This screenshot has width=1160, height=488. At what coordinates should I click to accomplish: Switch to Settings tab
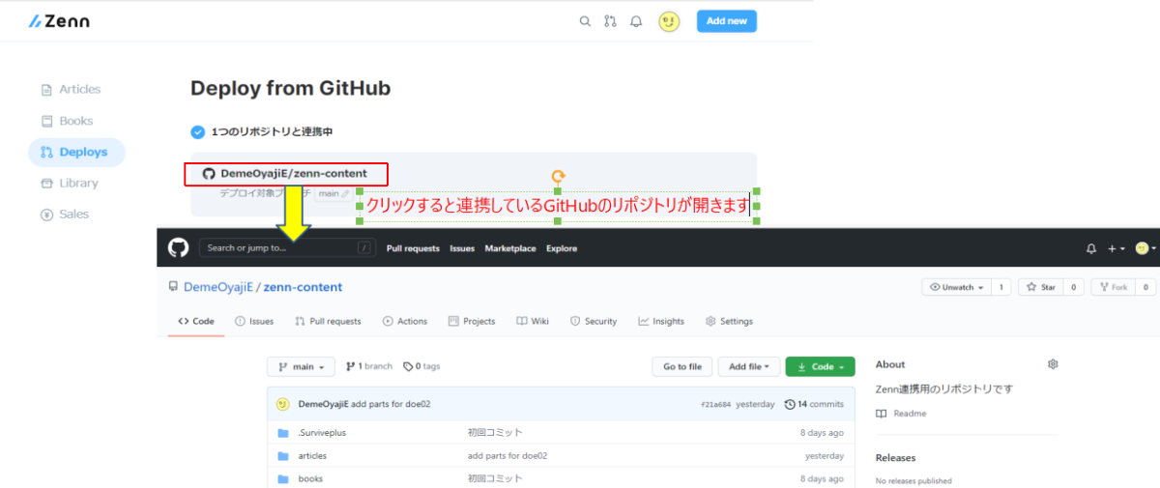click(x=729, y=321)
